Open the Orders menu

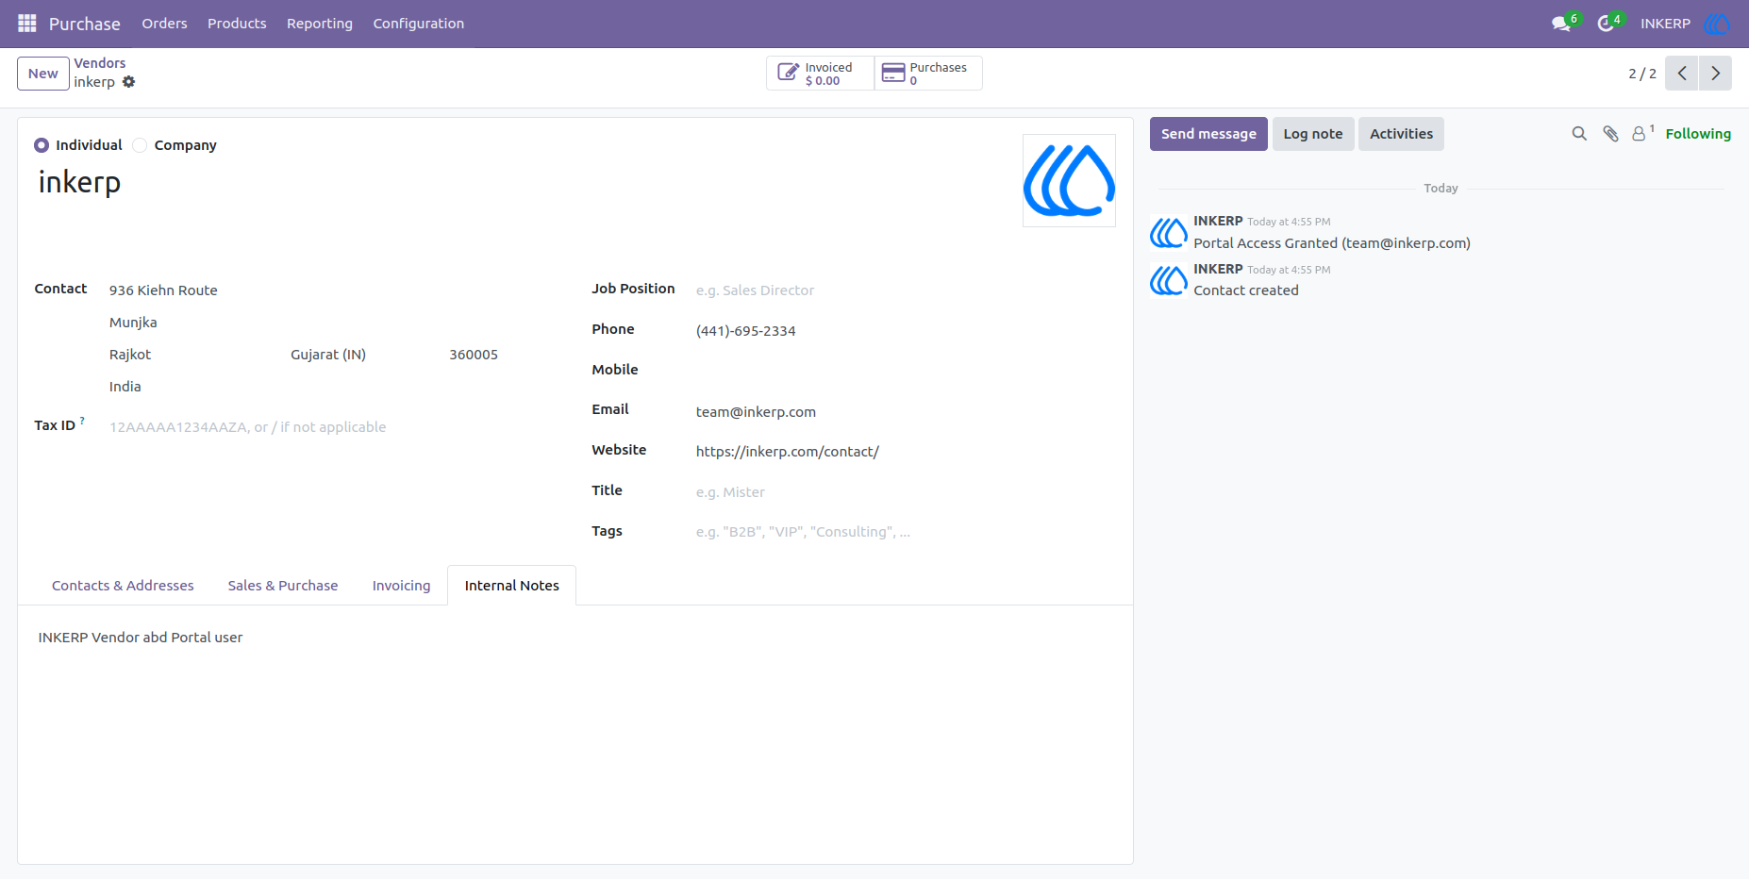tap(164, 24)
